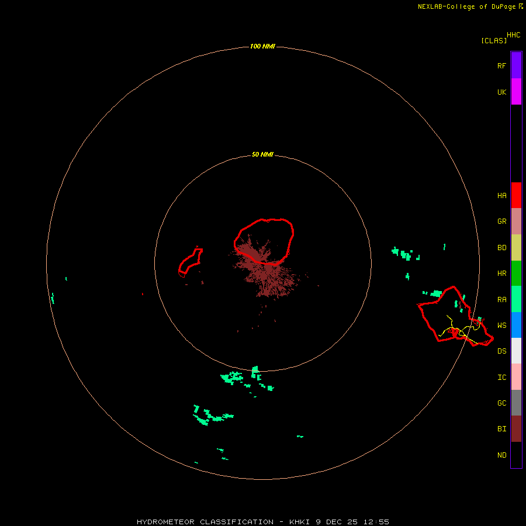The height and width of the screenshot is (526, 526).
Task: Select the IC light pink legend swatch
Action: (516, 377)
